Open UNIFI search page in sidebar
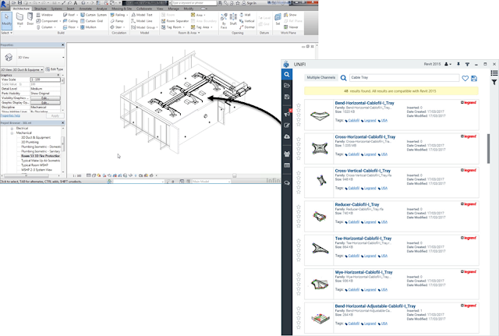The image size is (499, 336). coord(287,74)
